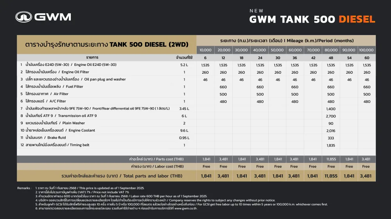Click the Mileage/Period header bar

[286, 41]
